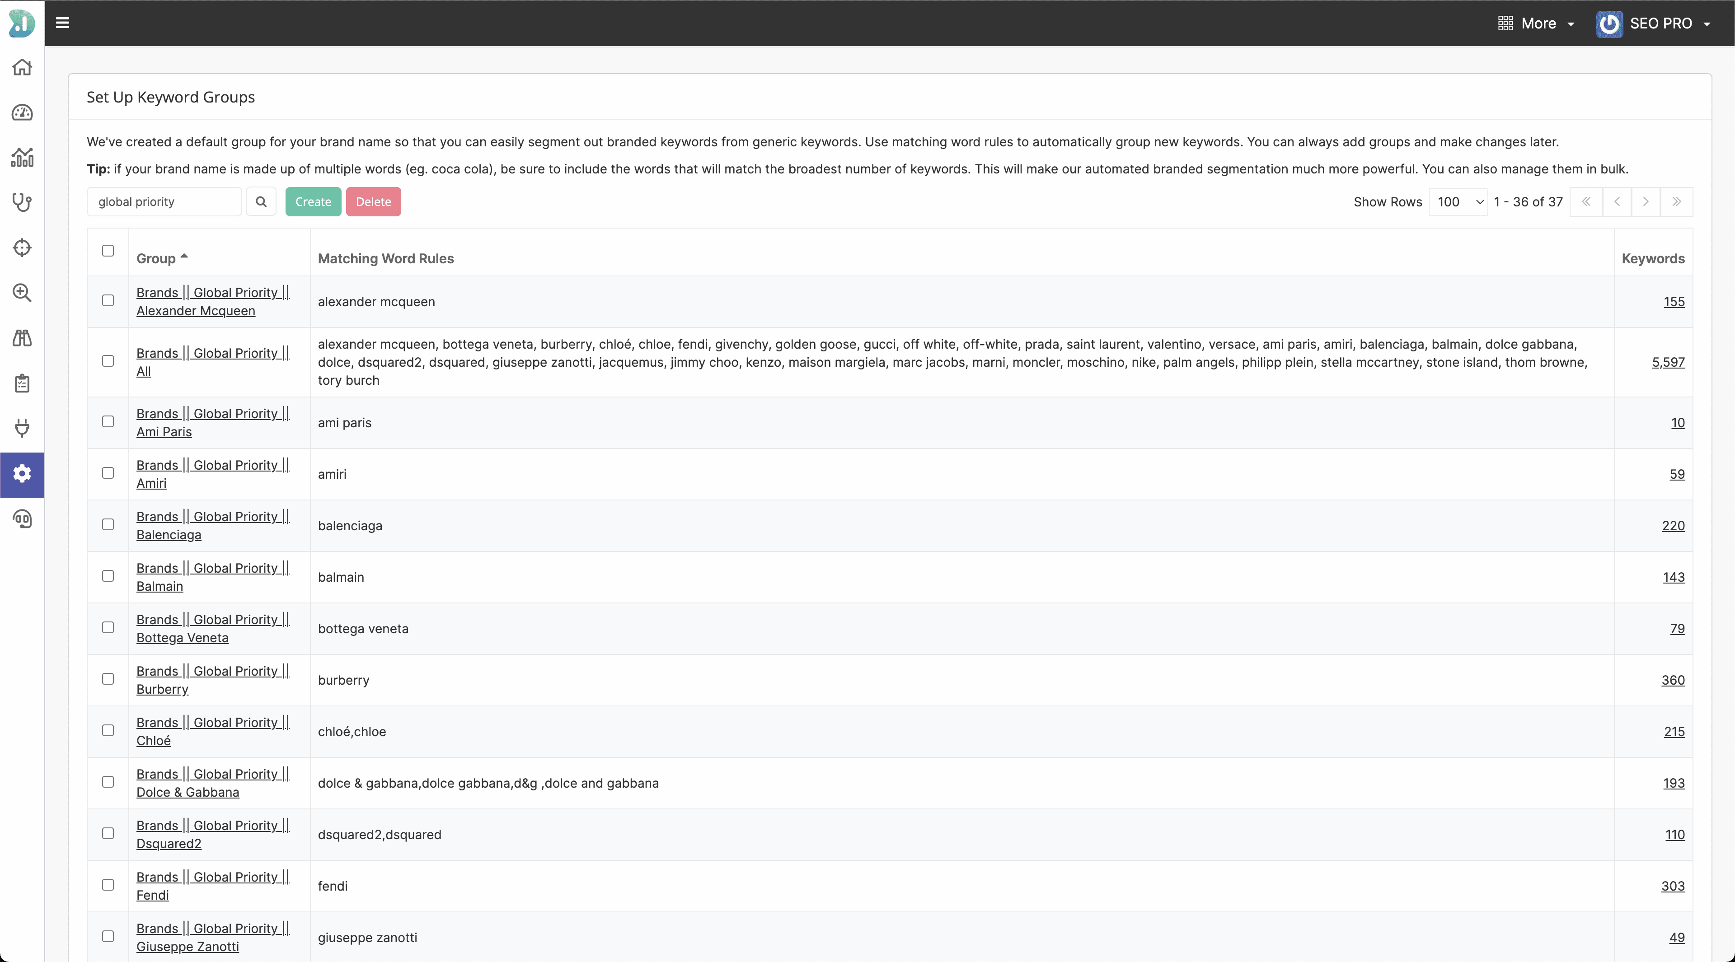This screenshot has width=1735, height=962.
Task: Click the SEO PRO avatar icon
Action: tap(1609, 23)
